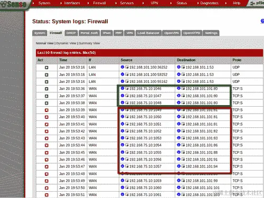Open the Portal Auth logs tab

(89, 33)
